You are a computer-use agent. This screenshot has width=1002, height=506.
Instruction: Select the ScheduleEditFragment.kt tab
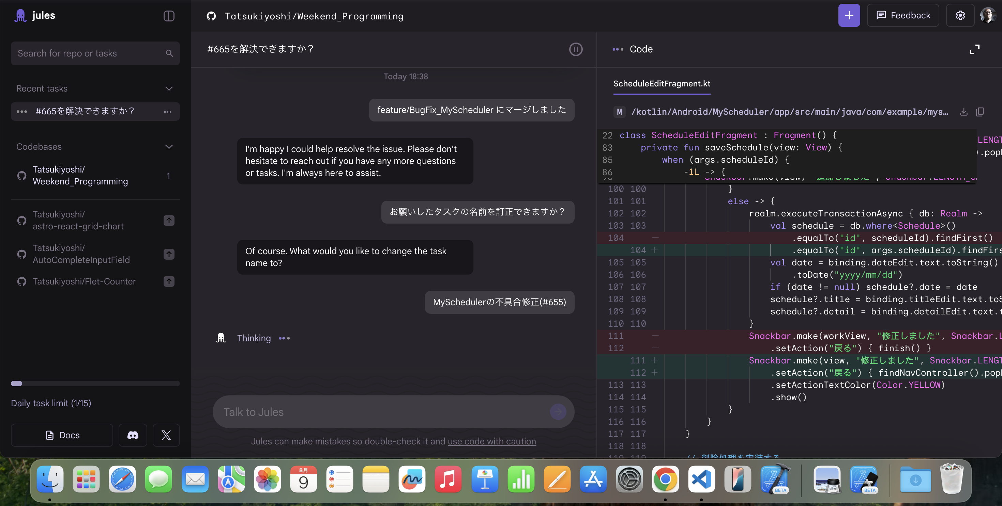click(662, 84)
